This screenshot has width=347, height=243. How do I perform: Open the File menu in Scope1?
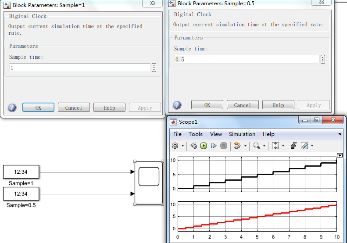click(x=177, y=134)
